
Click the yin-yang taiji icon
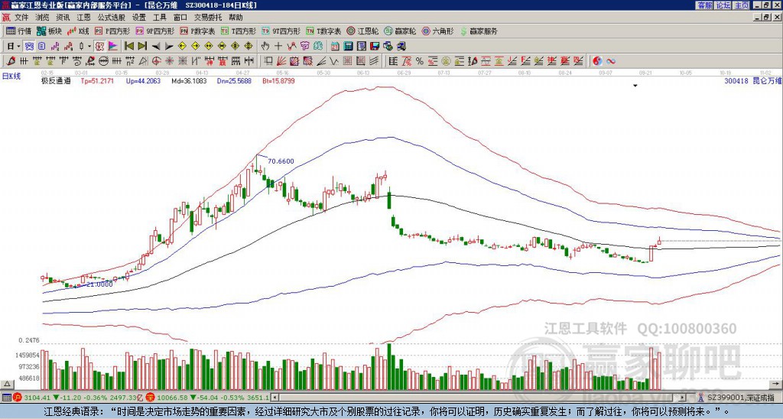pos(597,61)
